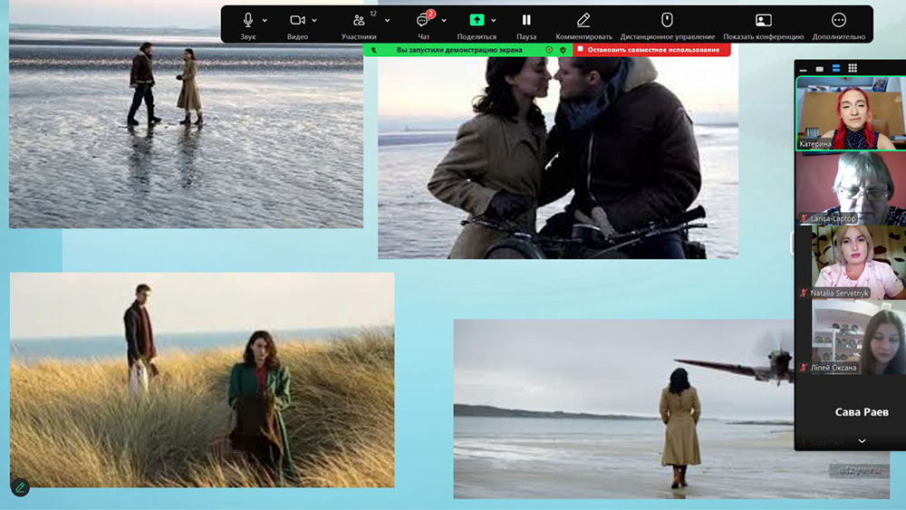Viewport: 906px width, 510px height.
Task: Mute the microphone with the Звук icon
Action: (248, 20)
